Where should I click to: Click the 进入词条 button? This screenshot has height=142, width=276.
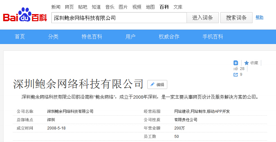coord(203,18)
